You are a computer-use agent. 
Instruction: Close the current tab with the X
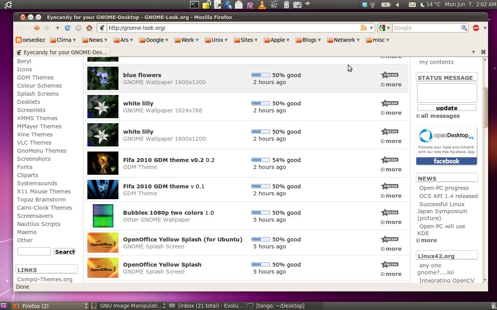tap(483, 52)
